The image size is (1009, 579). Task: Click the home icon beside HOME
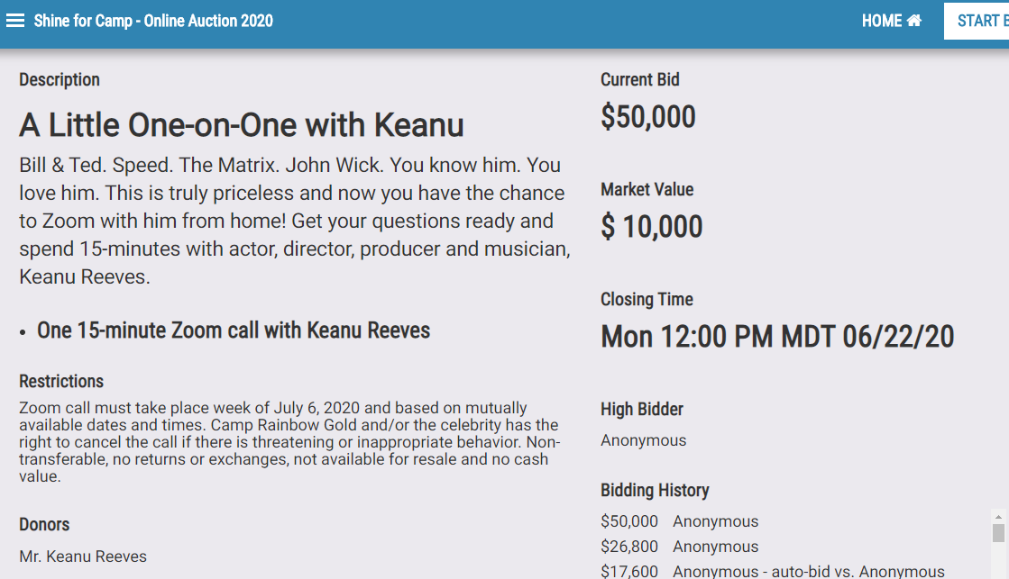913,21
